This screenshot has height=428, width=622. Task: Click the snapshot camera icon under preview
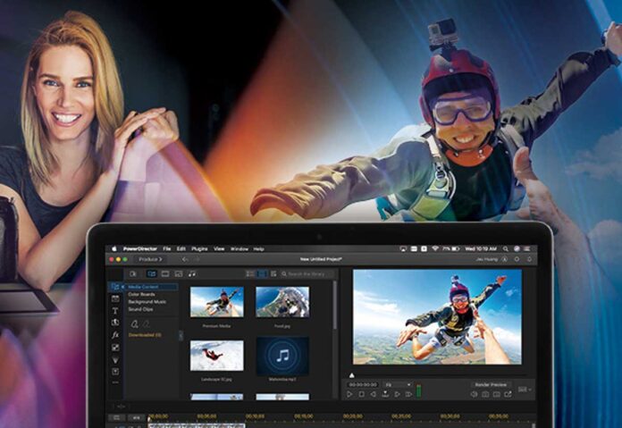click(x=484, y=394)
